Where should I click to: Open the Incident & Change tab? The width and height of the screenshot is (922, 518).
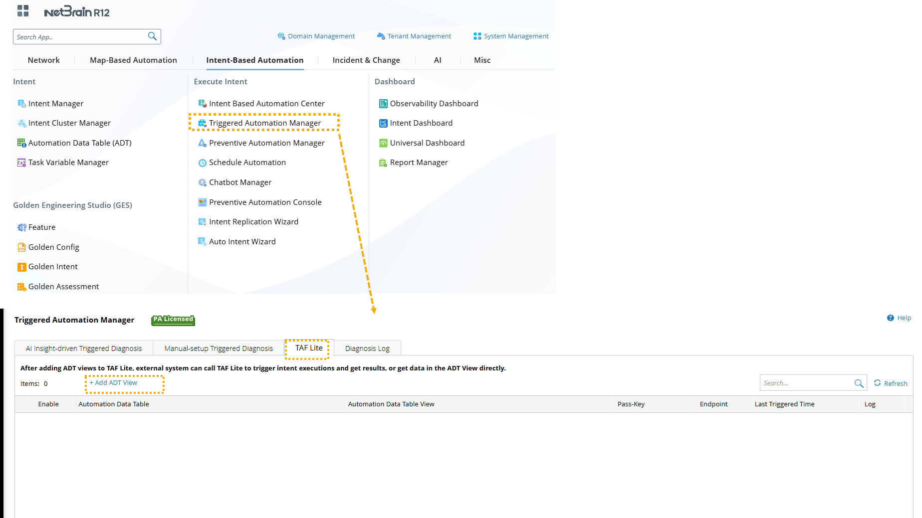click(366, 60)
